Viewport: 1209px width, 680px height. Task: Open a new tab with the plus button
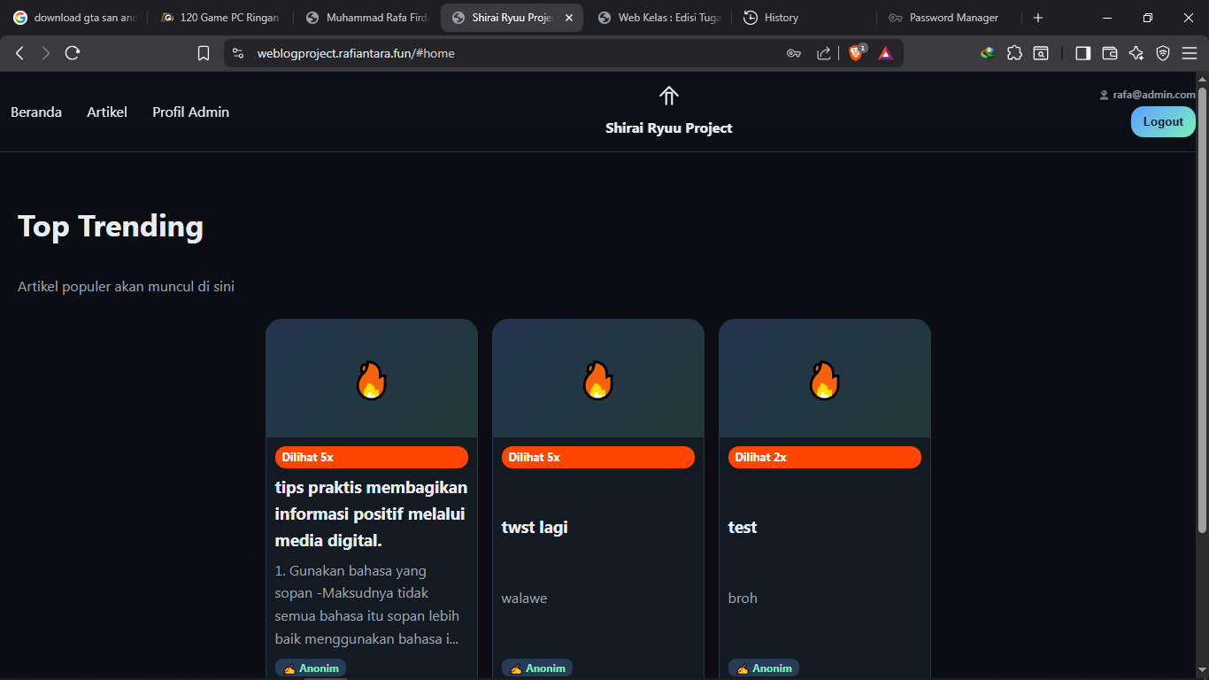(x=1037, y=17)
